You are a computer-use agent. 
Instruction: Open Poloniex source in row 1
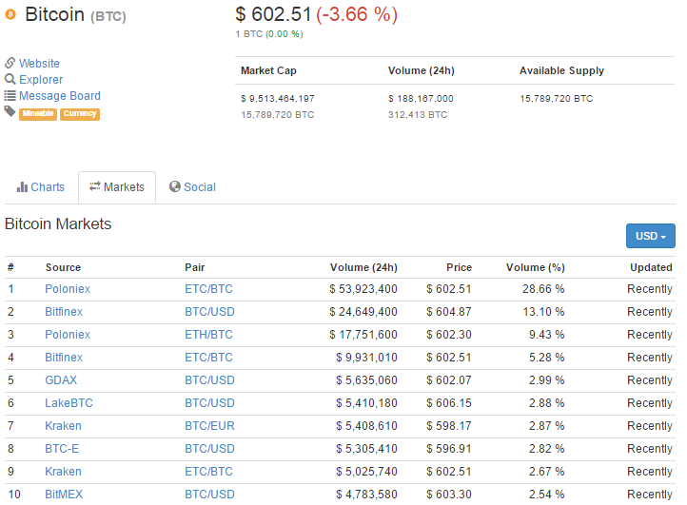(x=68, y=289)
